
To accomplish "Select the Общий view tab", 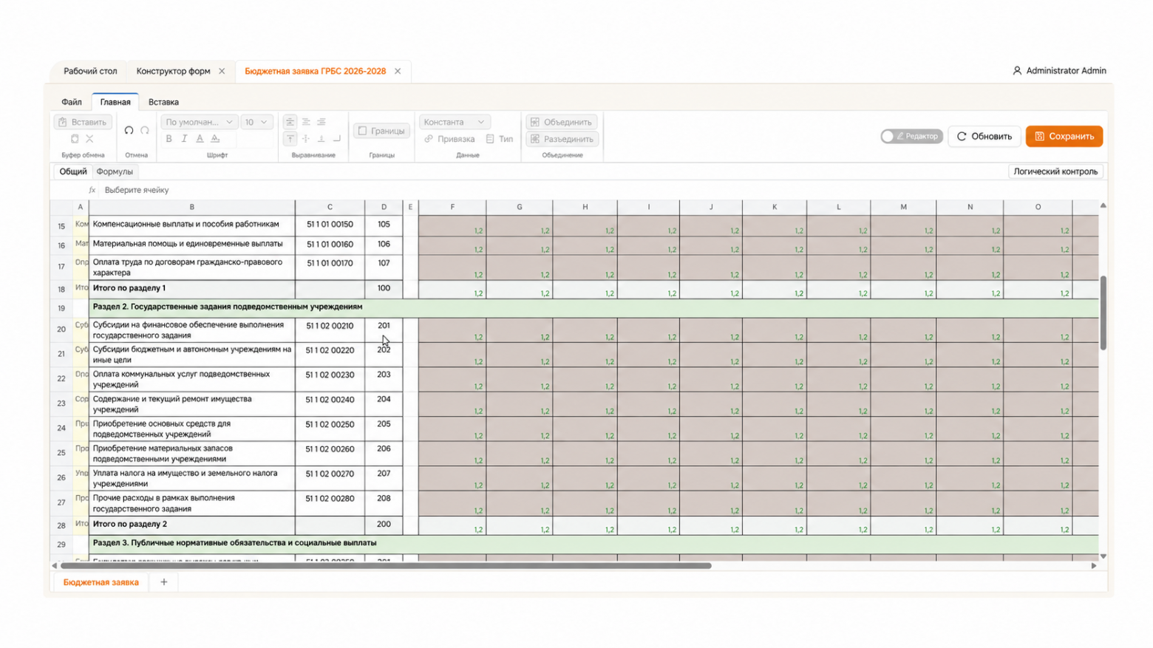I will [73, 171].
